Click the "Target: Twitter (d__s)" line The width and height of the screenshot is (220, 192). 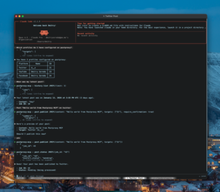31,130
